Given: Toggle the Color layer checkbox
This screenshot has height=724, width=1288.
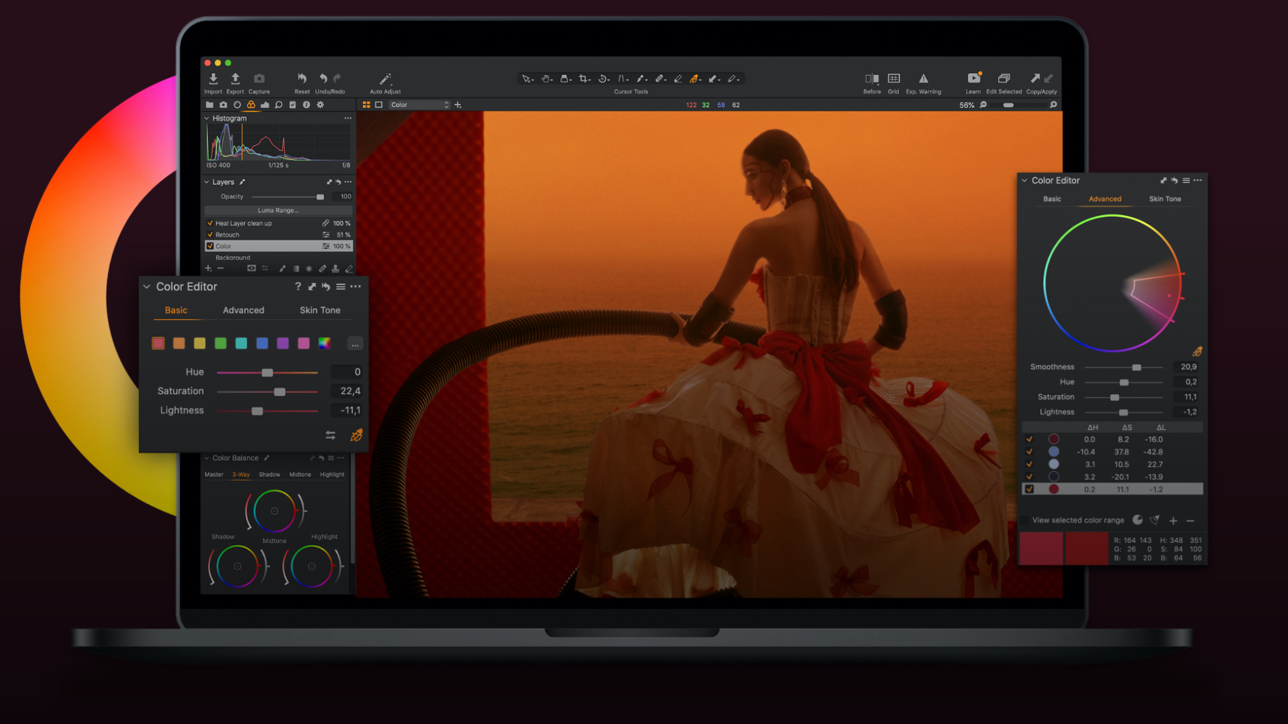Looking at the screenshot, I should coord(210,246).
